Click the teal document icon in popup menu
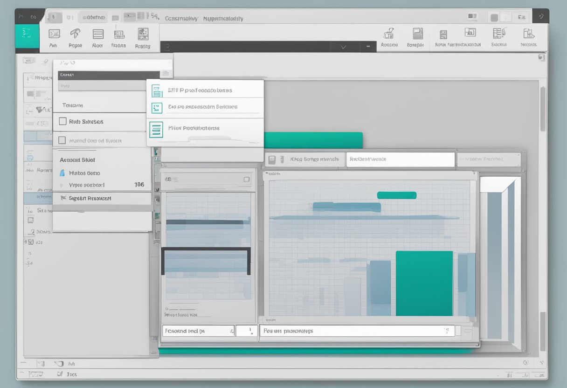 coord(157,108)
